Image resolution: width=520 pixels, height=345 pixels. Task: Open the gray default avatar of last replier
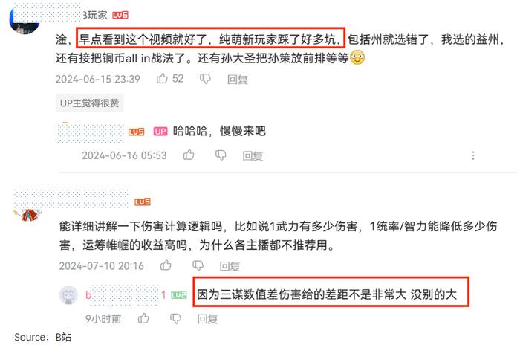coord(68,295)
